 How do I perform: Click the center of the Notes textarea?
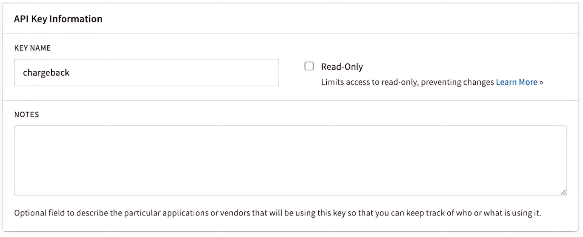[290, 161]
